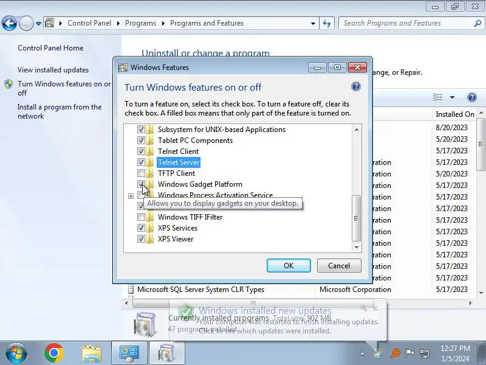Click the Action Center flag tray icon

point(409,353)
